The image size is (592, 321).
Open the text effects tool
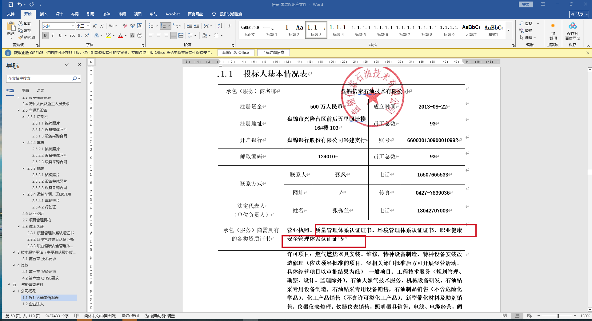tap(97, 35)
